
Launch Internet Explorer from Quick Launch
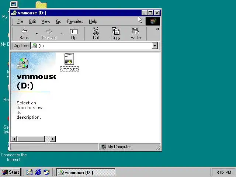point(38,172)
